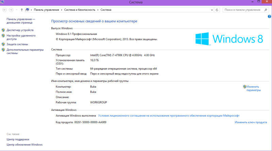Click 'Активация Windows выполнена' text
Image resolution: width=272 pixels, height=151 pixels.
click(x=76, y=115)
